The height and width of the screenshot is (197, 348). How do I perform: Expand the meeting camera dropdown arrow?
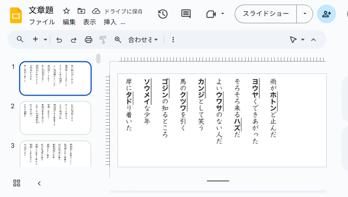(223, 14)
